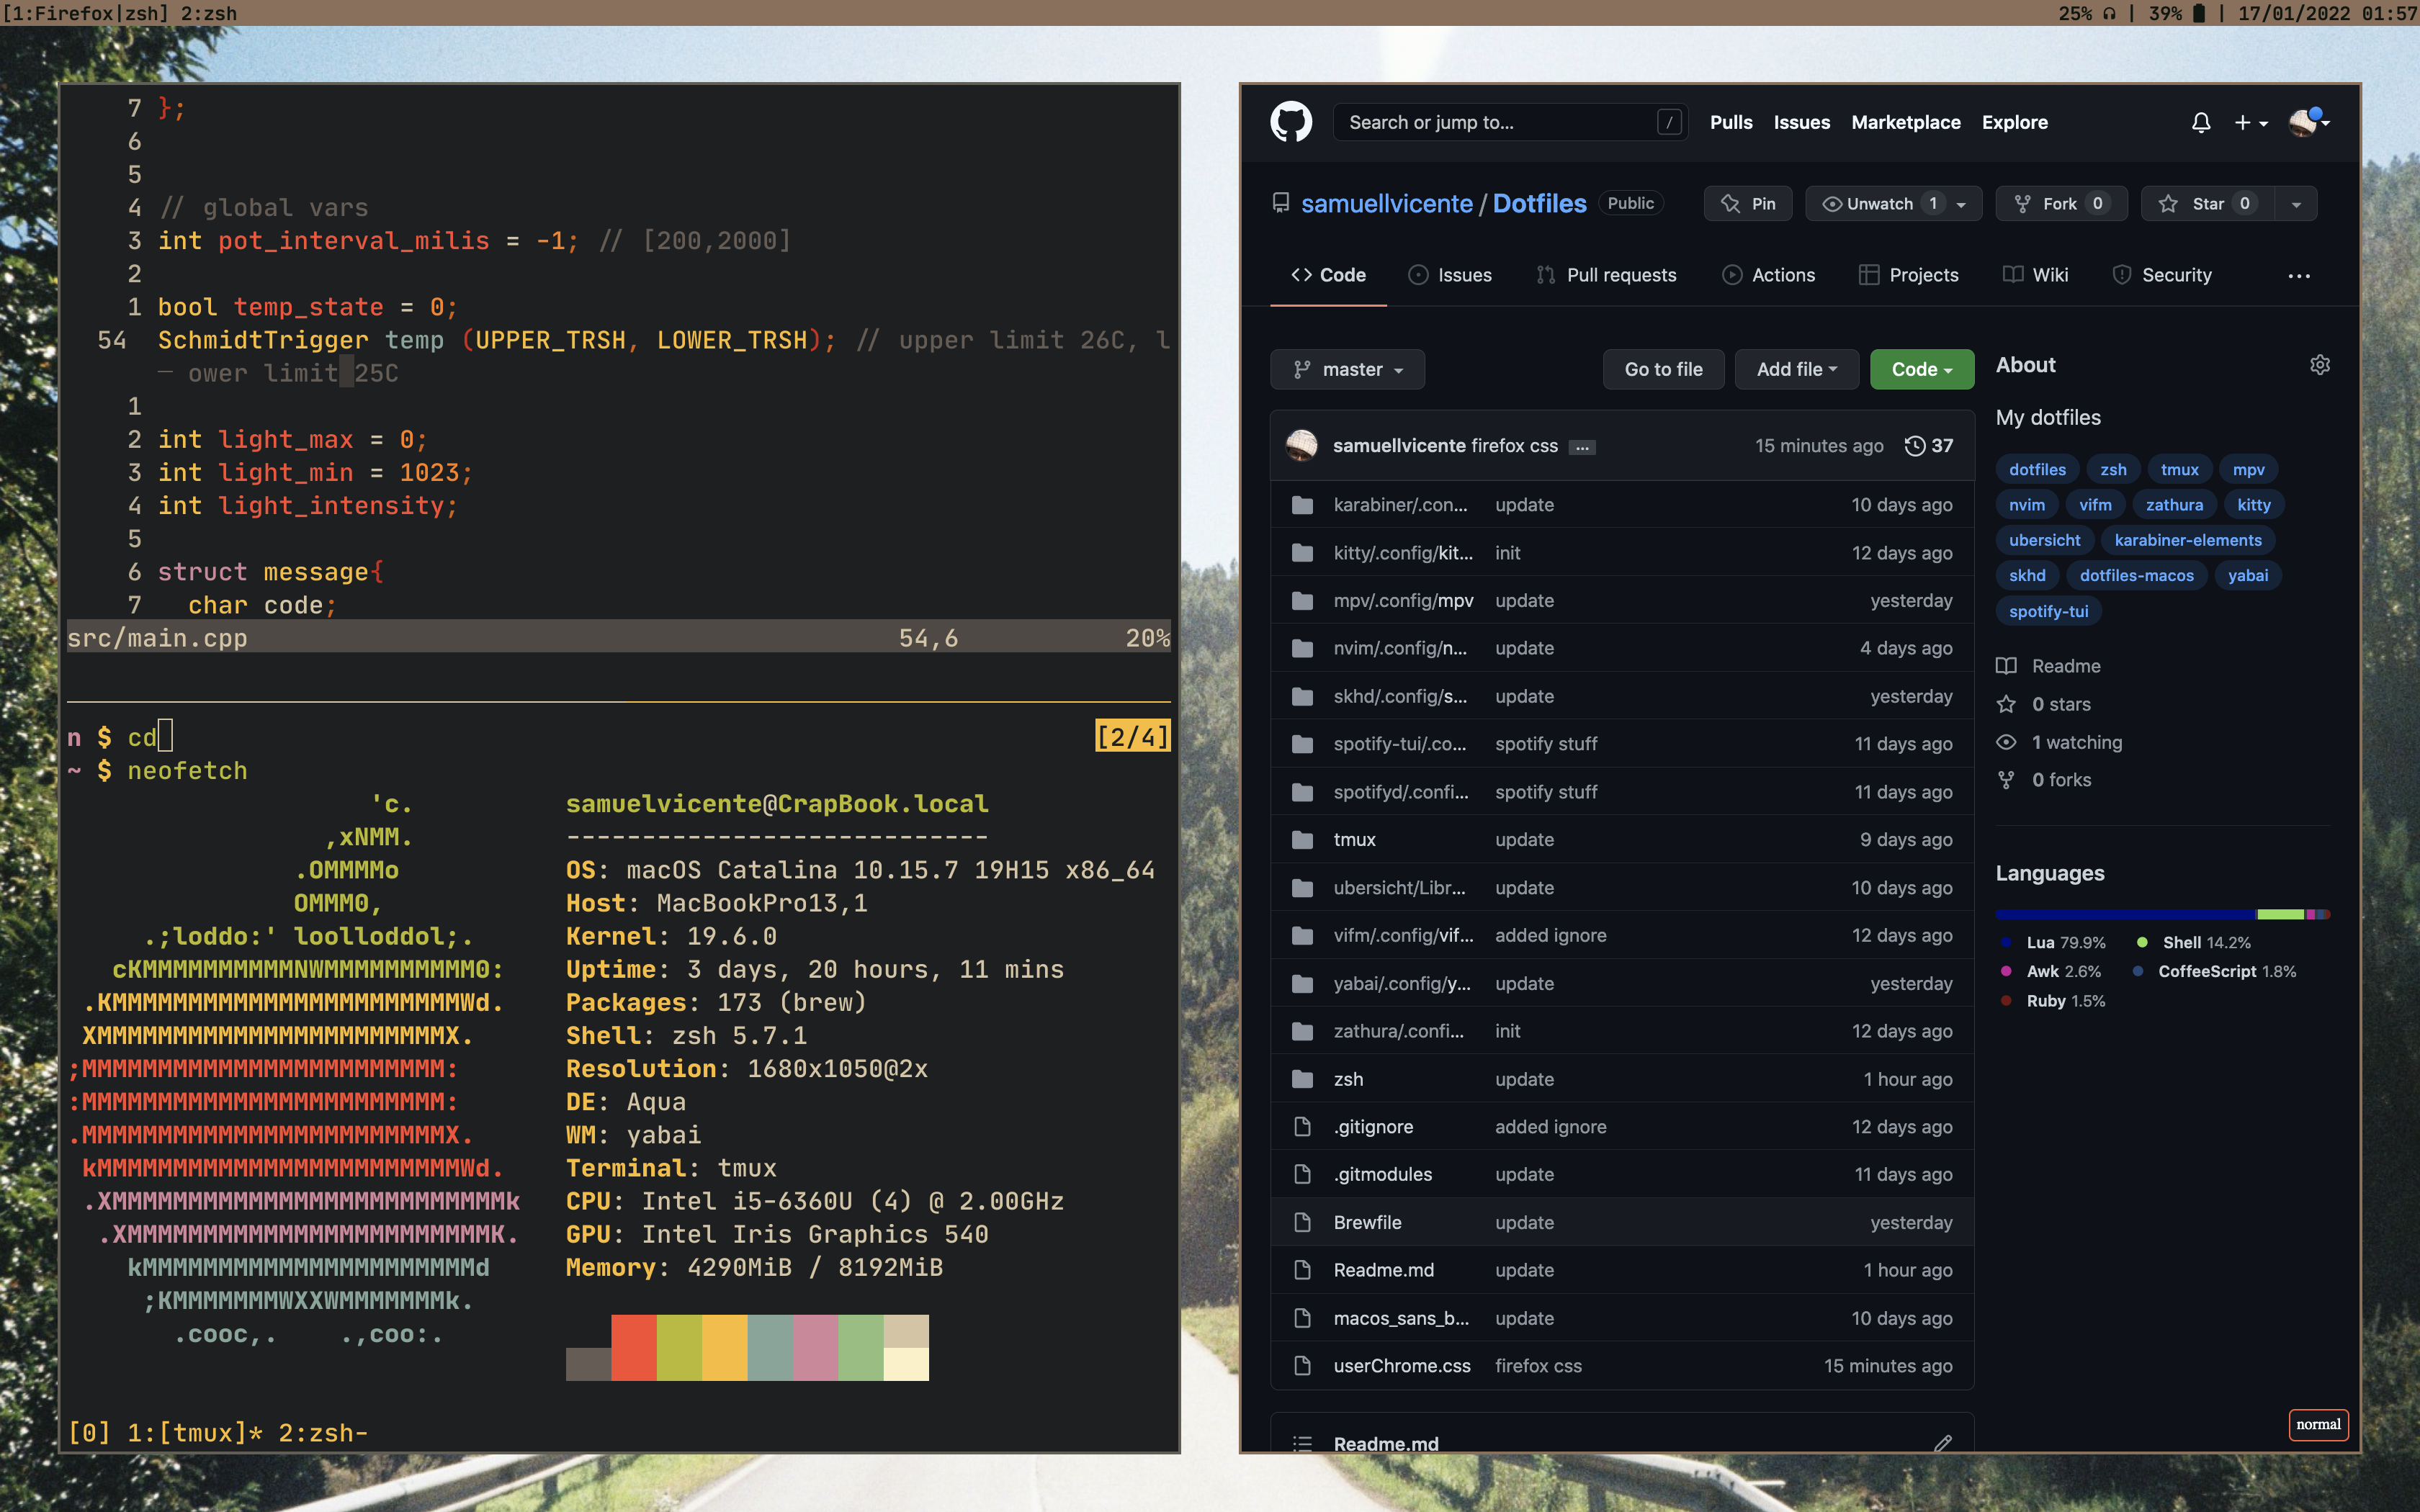Open the Dotfiles repository name link

coord(1539,204)
